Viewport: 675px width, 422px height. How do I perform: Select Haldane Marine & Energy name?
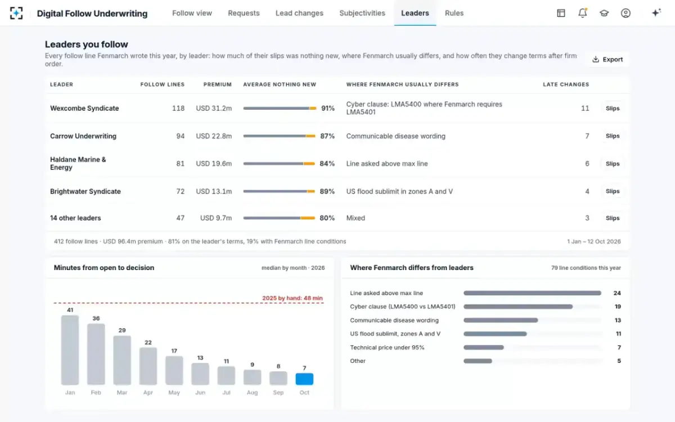pos(78,163)
